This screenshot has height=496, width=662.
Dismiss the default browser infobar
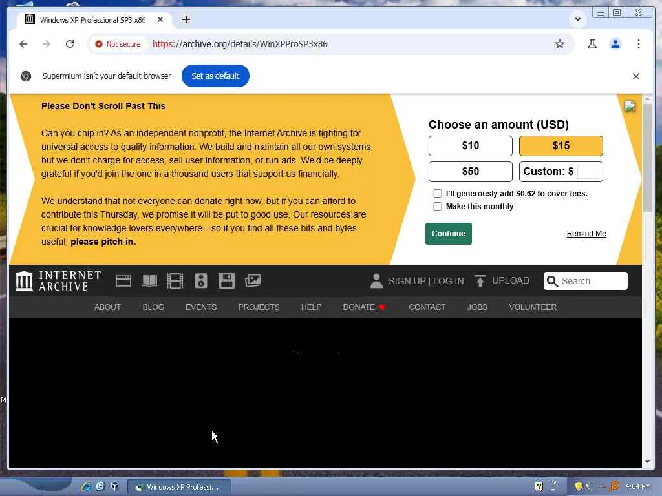pyautogui.click(x=636, y=76)
